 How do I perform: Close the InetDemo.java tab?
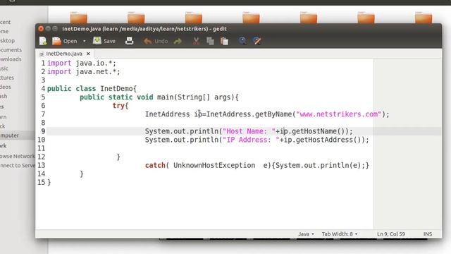(x=88, y=54)
